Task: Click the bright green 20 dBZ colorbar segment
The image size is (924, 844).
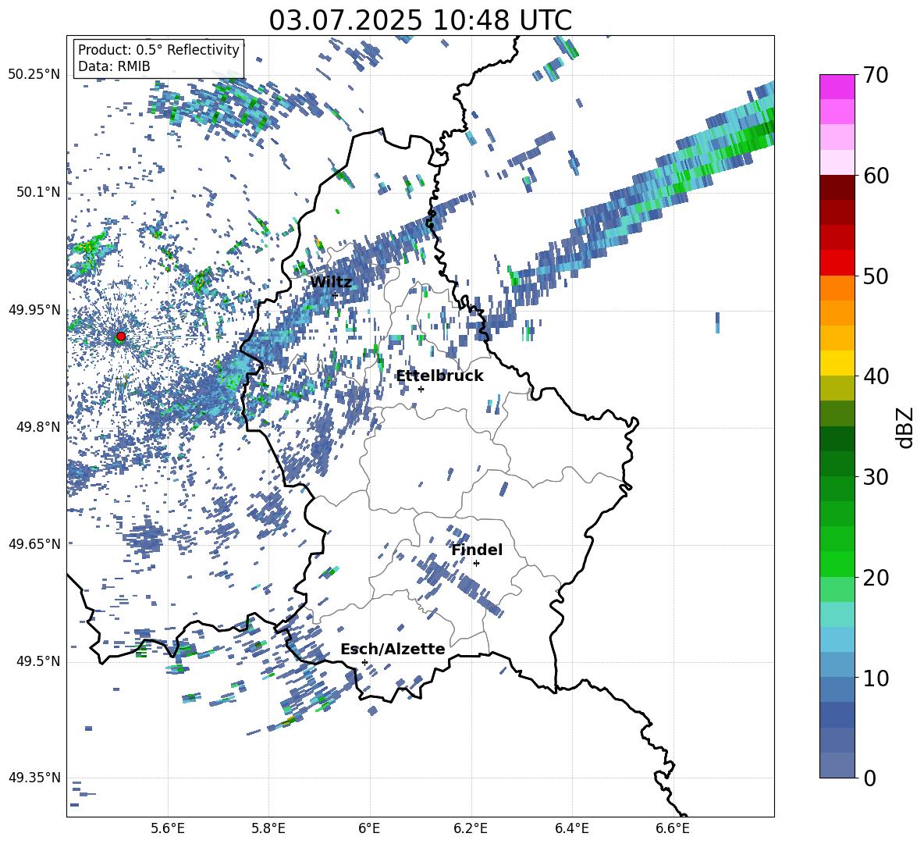Action: coord(837,564)
